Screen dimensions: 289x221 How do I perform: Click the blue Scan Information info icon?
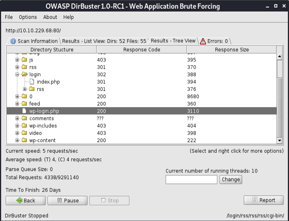13,41
